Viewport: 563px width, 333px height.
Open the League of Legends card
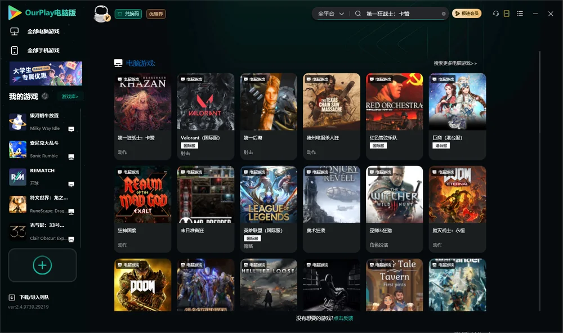click(269, 209)
